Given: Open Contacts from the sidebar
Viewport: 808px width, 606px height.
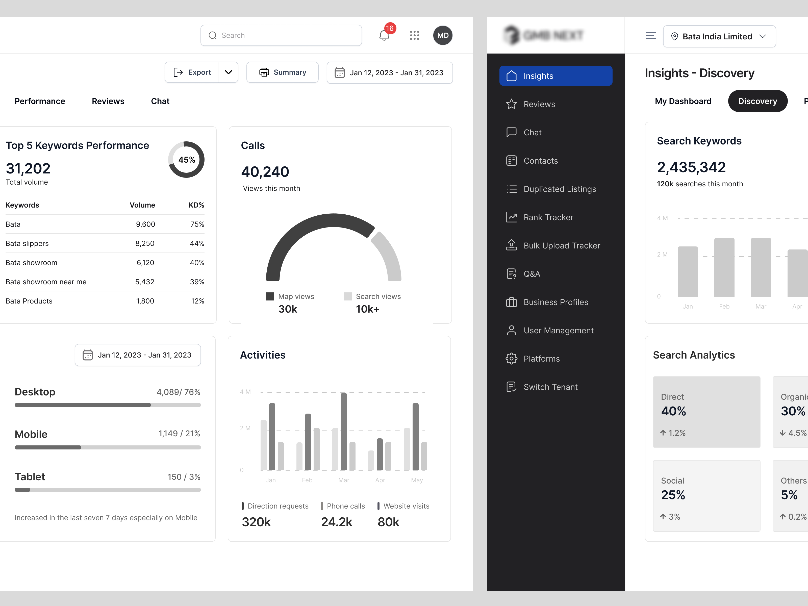Looking at the screenshot, I should coord(540,161).
